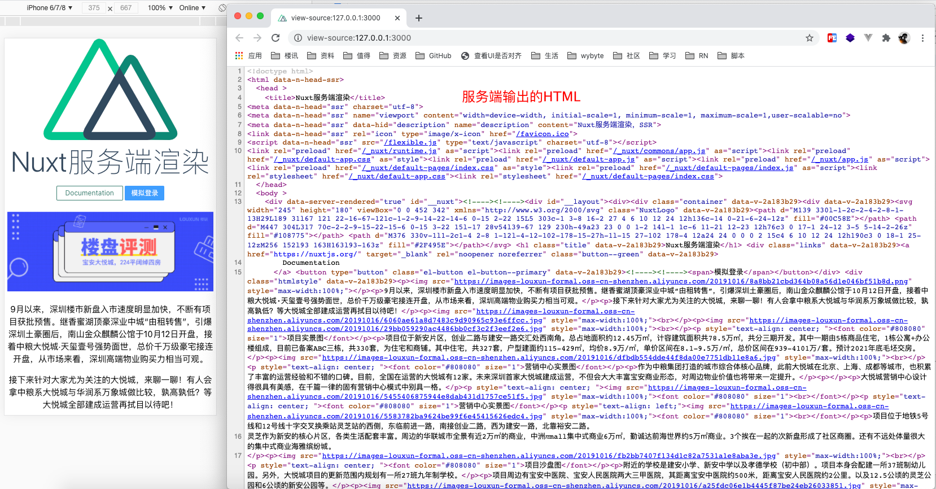Open the 8a8bb21cbd364b08a56d1e046bf51b8d.png image link
The height and width of the screenshot is (489, 936).
(x=681, y=281)
